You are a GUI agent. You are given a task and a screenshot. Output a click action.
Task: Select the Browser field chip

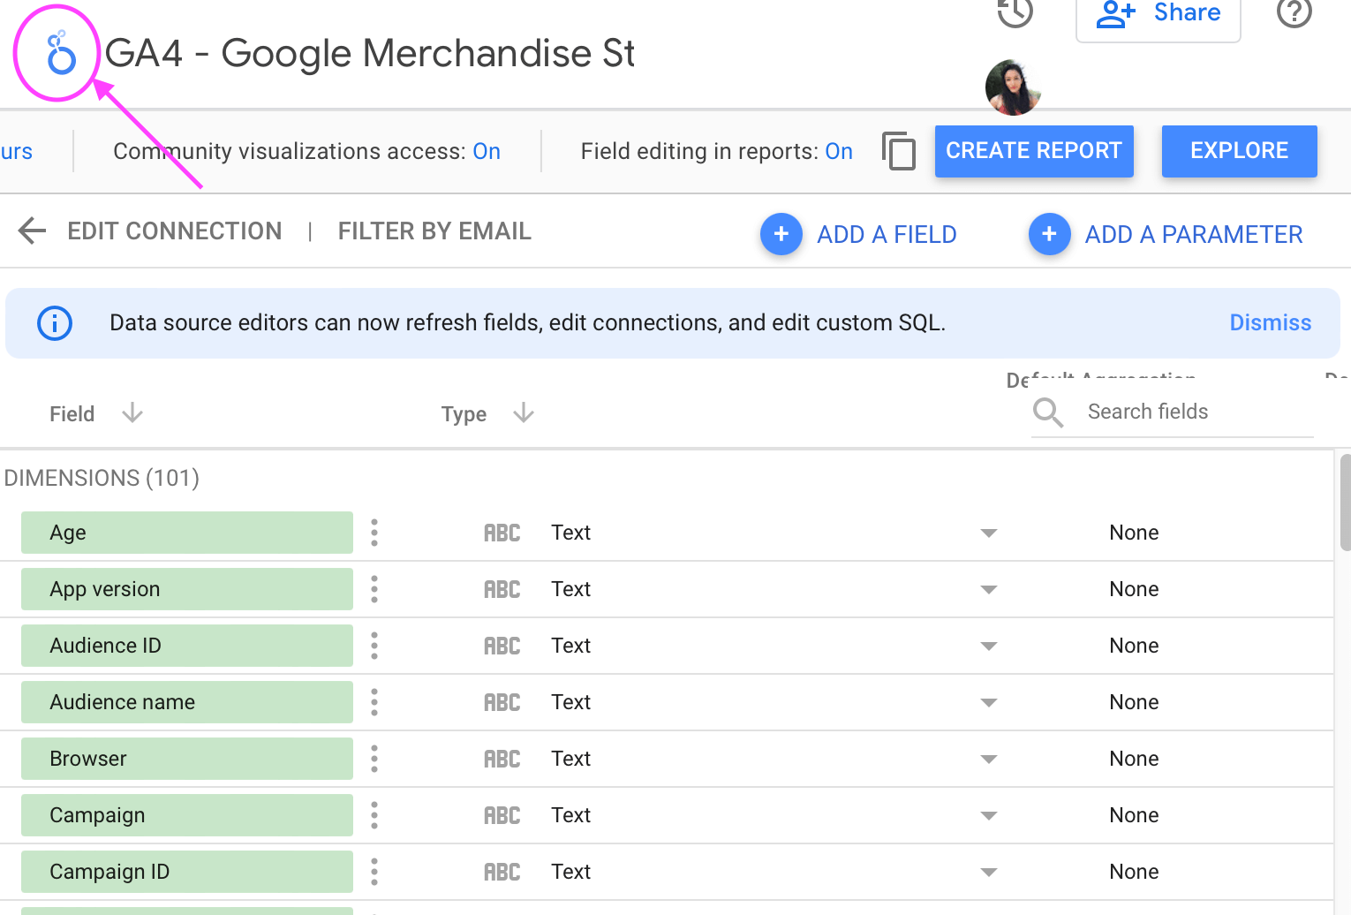pos(187,759)
